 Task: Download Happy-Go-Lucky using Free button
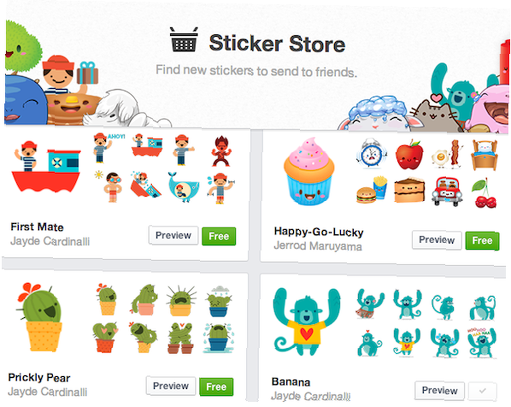[x=482, y=241]
